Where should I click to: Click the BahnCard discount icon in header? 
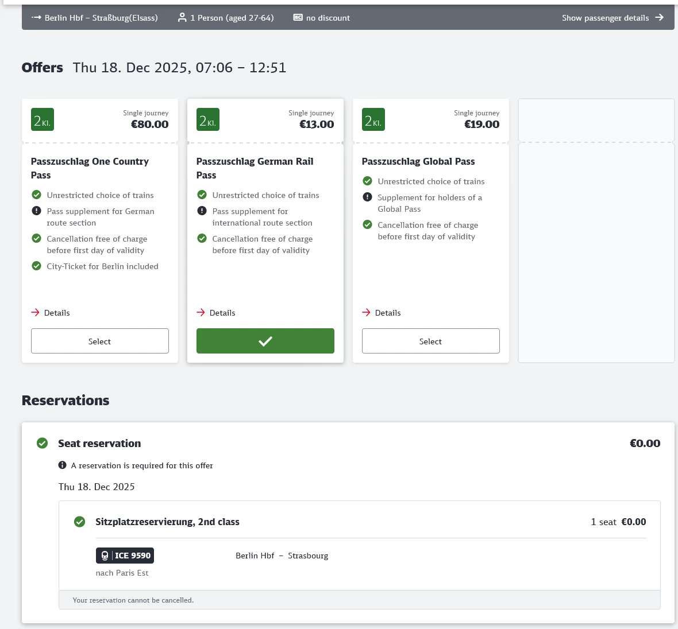298,17
